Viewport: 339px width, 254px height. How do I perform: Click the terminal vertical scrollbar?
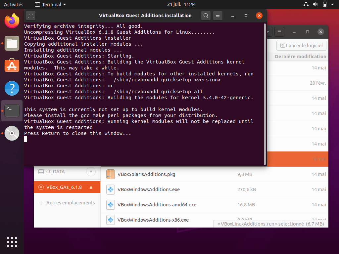265,94
